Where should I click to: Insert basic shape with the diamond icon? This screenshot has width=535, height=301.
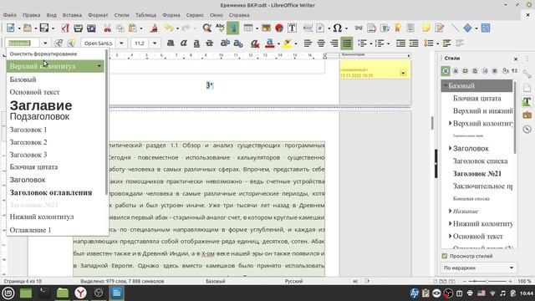coord(468,28)
